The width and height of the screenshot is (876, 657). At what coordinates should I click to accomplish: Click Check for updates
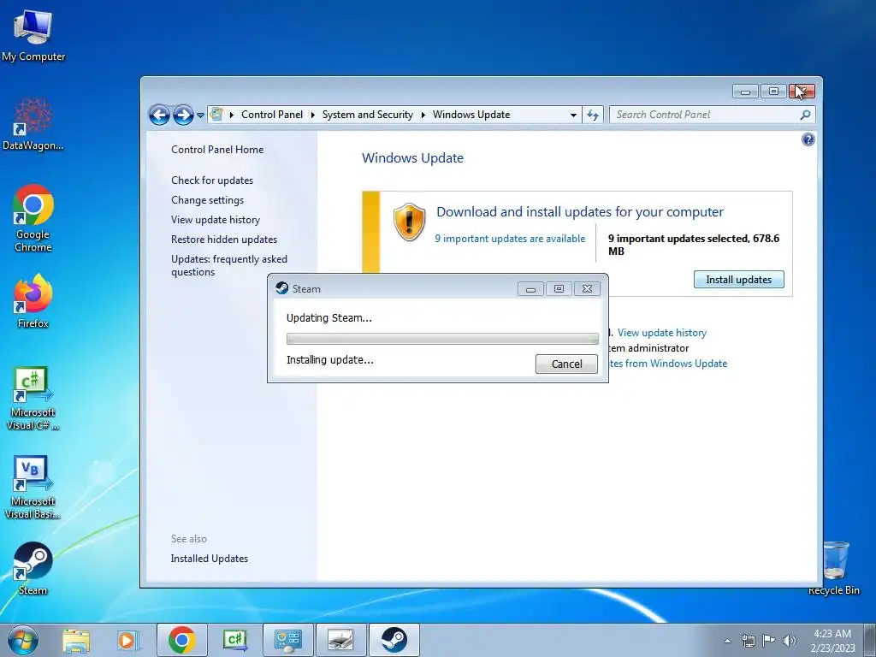point(212,181)
